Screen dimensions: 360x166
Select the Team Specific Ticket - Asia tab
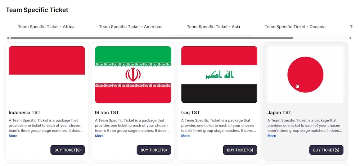[x=213, y=27]
